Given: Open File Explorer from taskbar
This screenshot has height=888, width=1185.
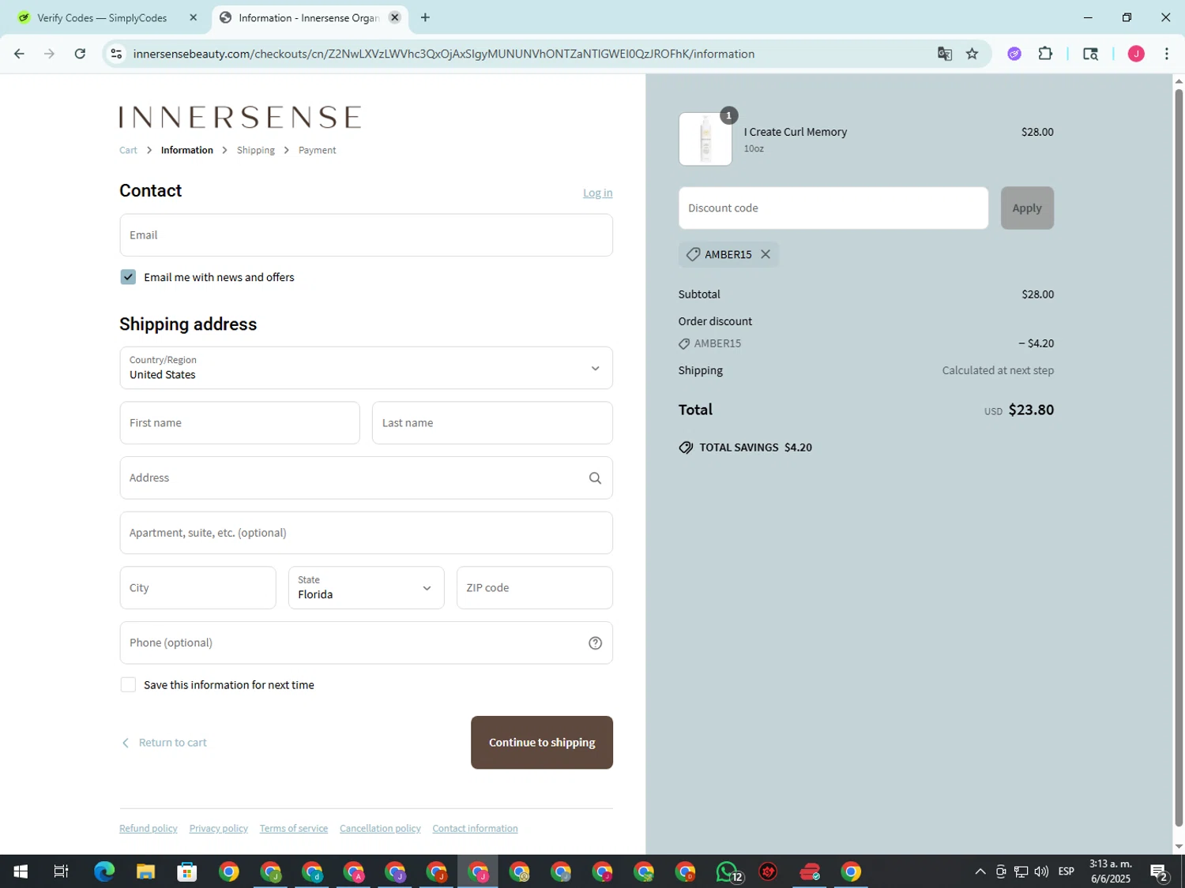Looking at the screenshot, I should (145, 871).
